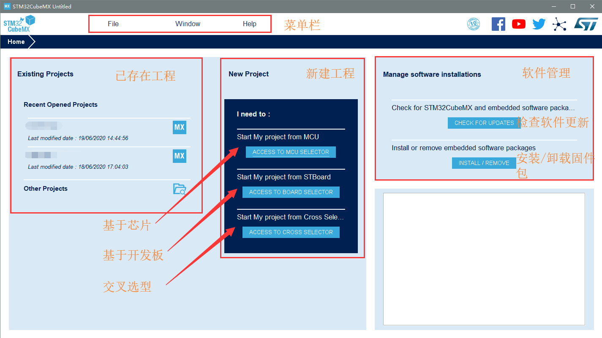Open the File menu
The width and height of the screenshot is (602, 338).
pyautogui.click(x=113, y=24)
